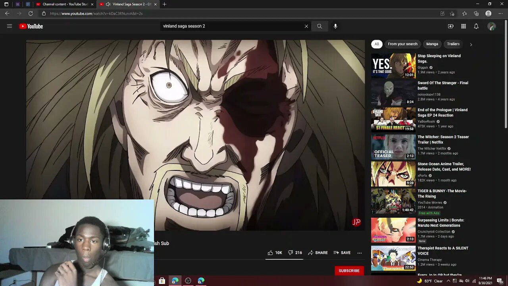Open TIGER & BUNNY The Rising title

click(x=442, y=193)
